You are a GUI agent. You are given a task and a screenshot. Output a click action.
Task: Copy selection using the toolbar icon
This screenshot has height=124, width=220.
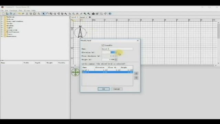31,14
